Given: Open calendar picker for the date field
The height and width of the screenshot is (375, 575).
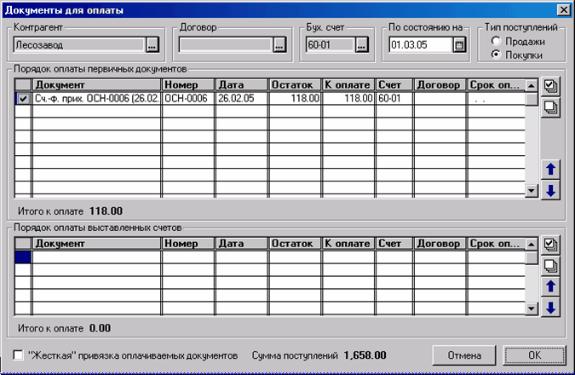Looking at the screenshot, I should pyautogui.click(x=460, y=45).
